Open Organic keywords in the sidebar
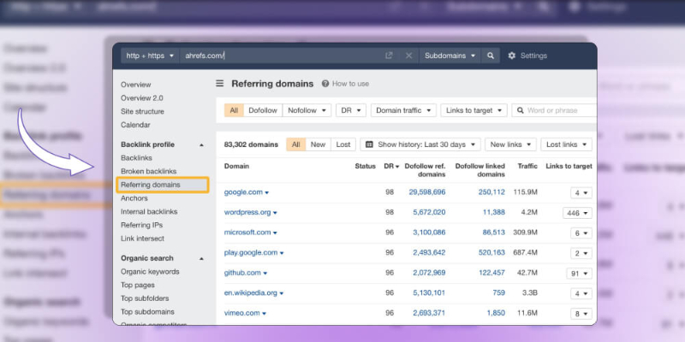 [150, 272]
